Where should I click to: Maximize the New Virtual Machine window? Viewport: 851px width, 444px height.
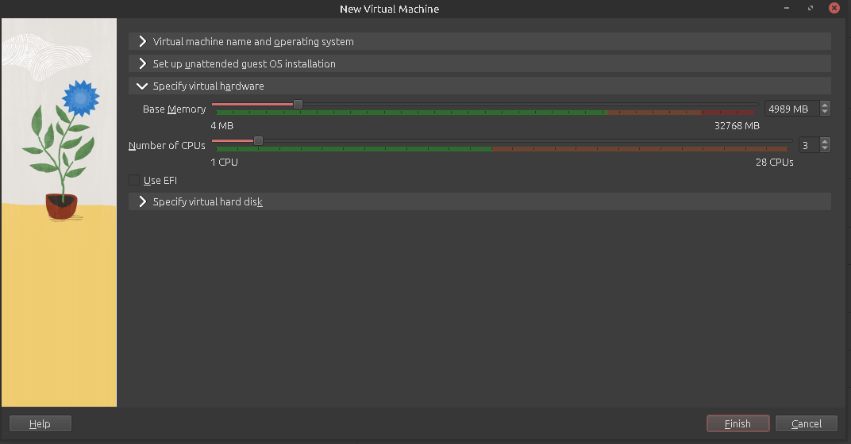pos(811,9)
